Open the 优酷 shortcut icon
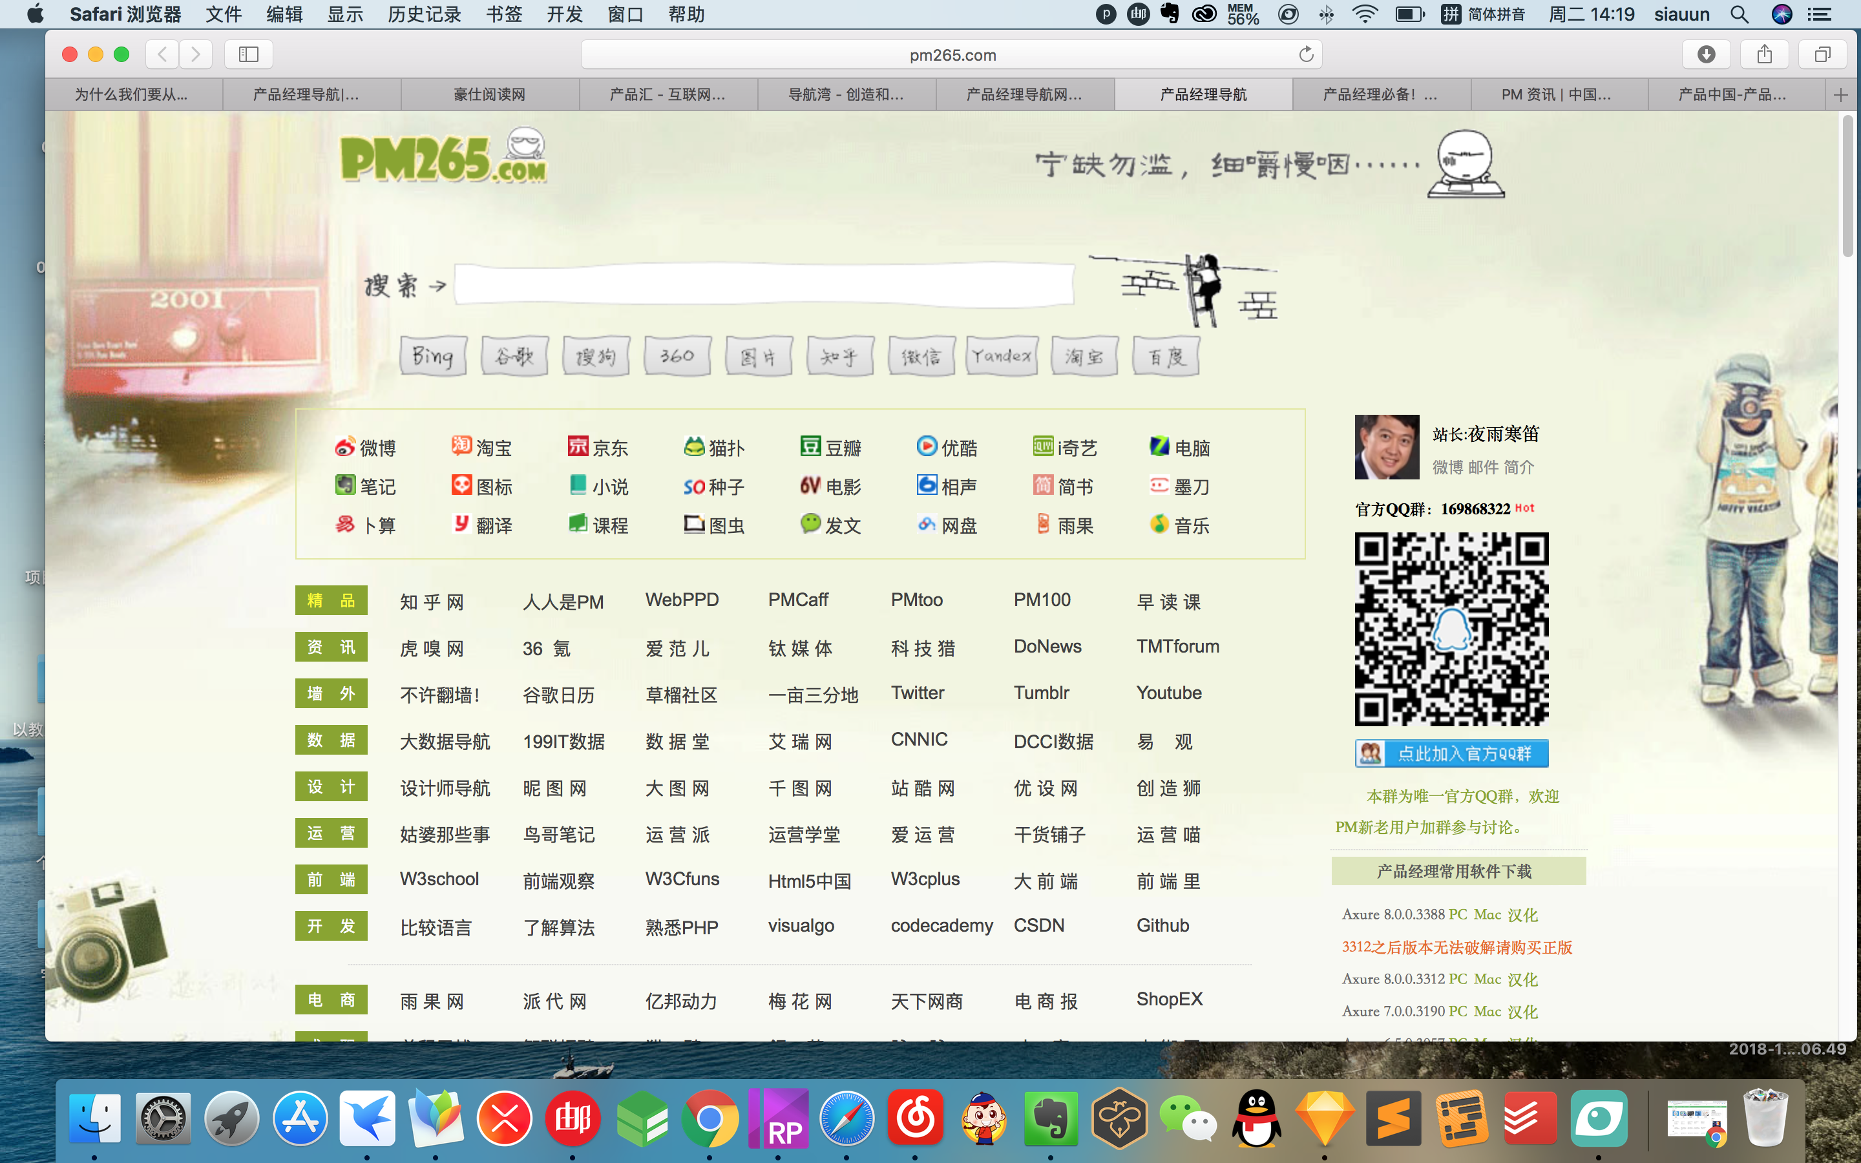Image resolution: width=1861 pixels, height=1163 pixels. click(947, 448)
